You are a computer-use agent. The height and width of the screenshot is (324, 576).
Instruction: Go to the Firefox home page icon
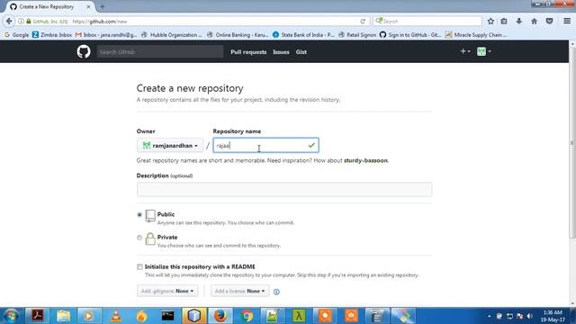pos(534,22)
